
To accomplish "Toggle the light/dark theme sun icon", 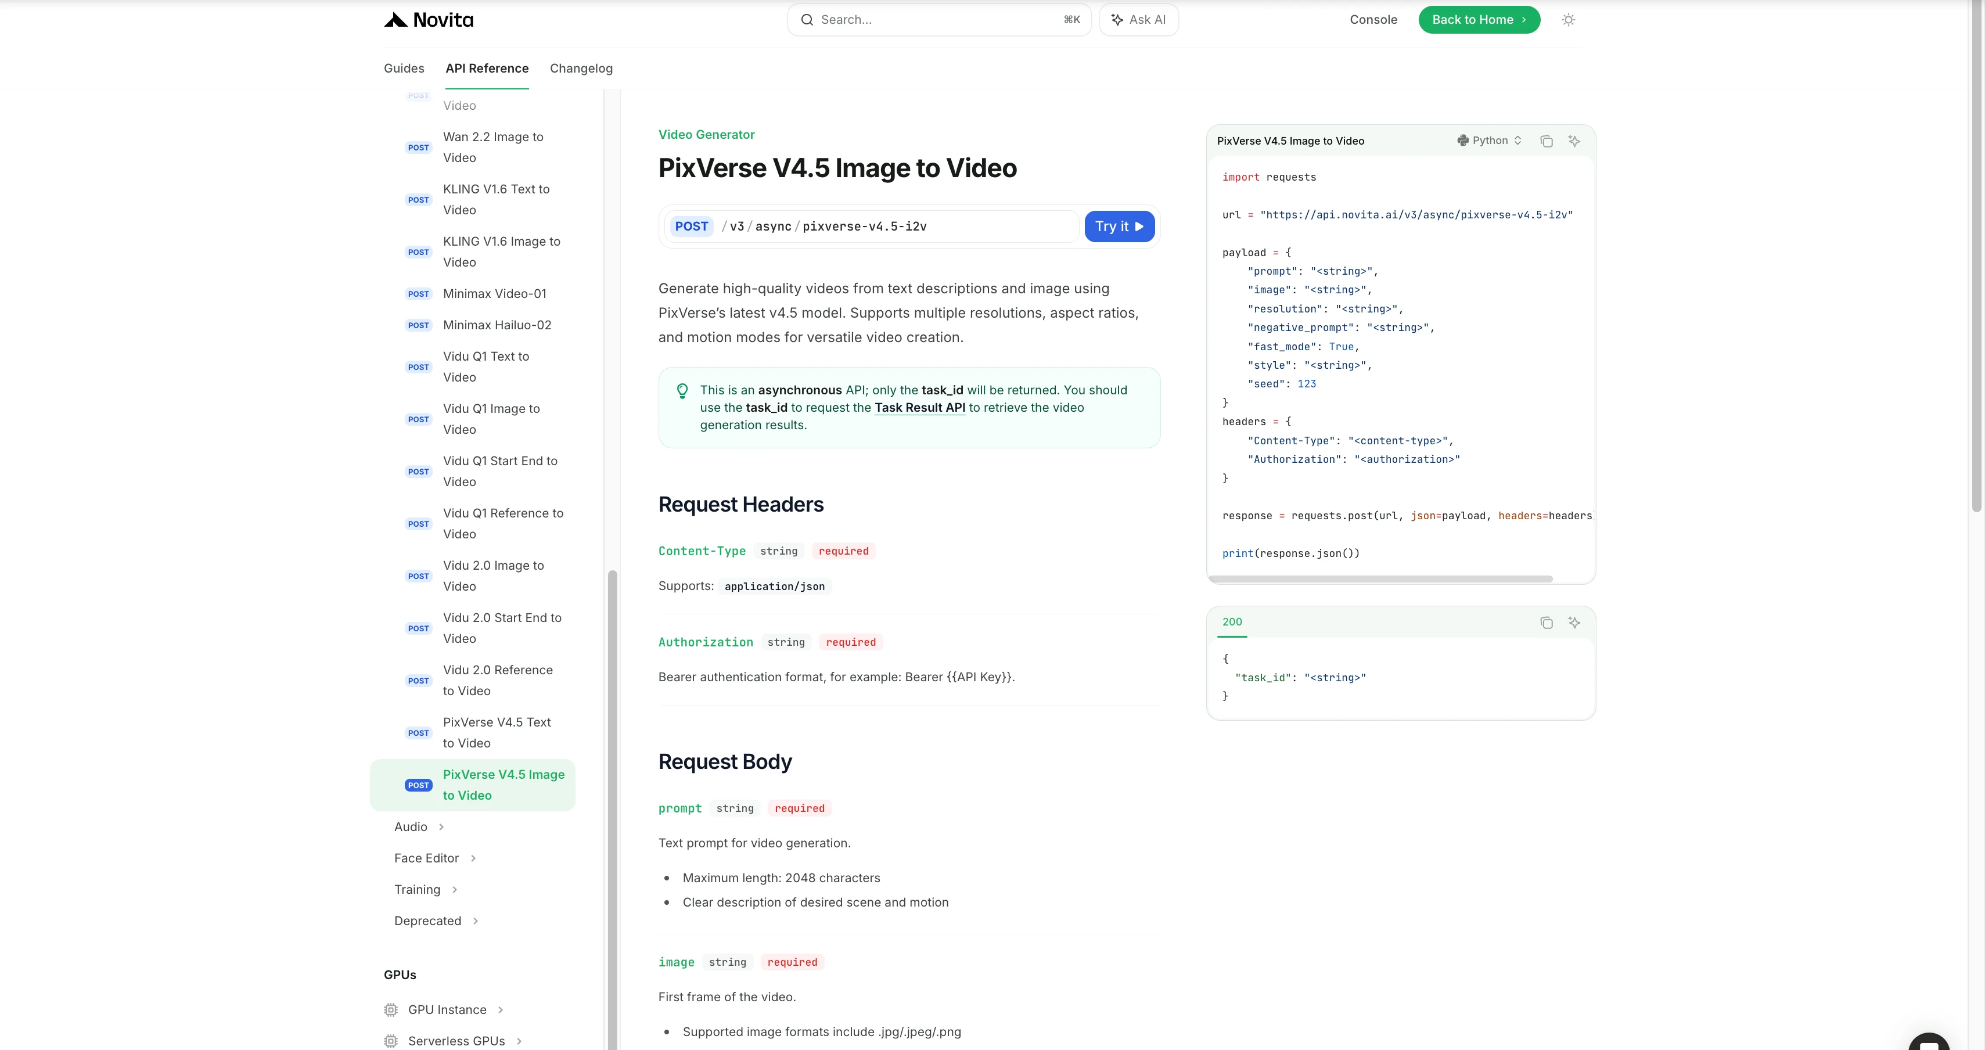I will point(1568,20).
